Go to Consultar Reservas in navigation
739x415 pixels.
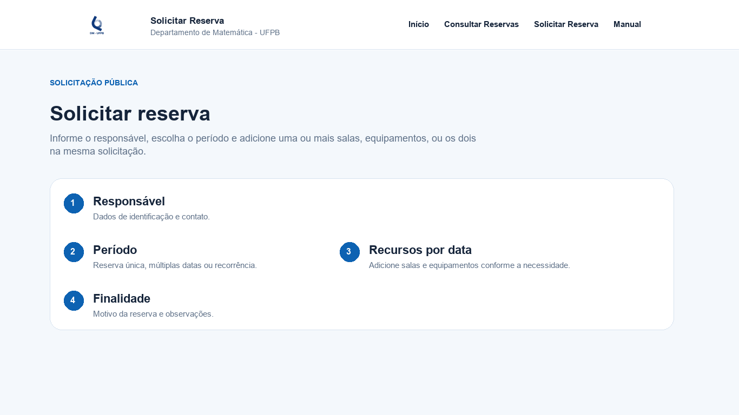tap(481, 24)
